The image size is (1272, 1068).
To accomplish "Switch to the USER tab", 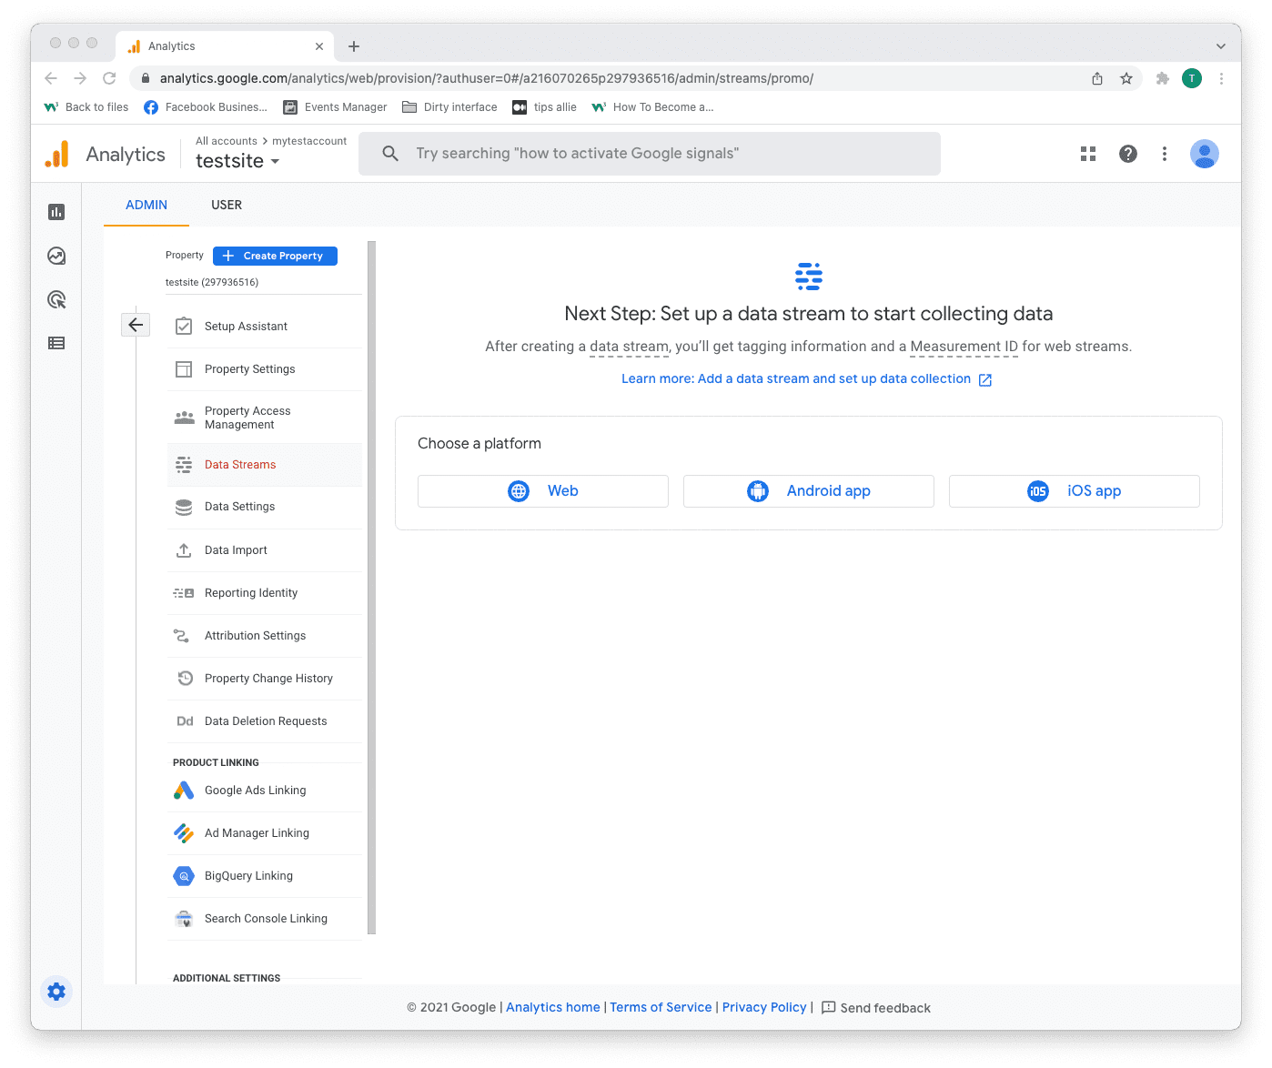I will coord(226,205).
